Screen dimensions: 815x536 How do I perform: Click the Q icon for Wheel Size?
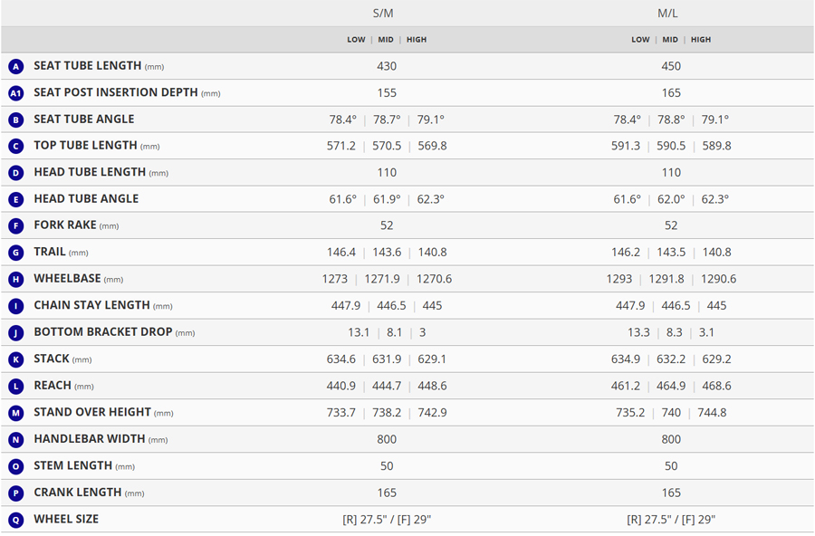[x=15, y=520]
